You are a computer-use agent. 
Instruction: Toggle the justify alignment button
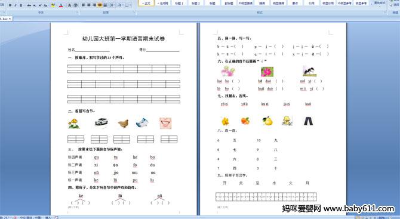(100, 5)
